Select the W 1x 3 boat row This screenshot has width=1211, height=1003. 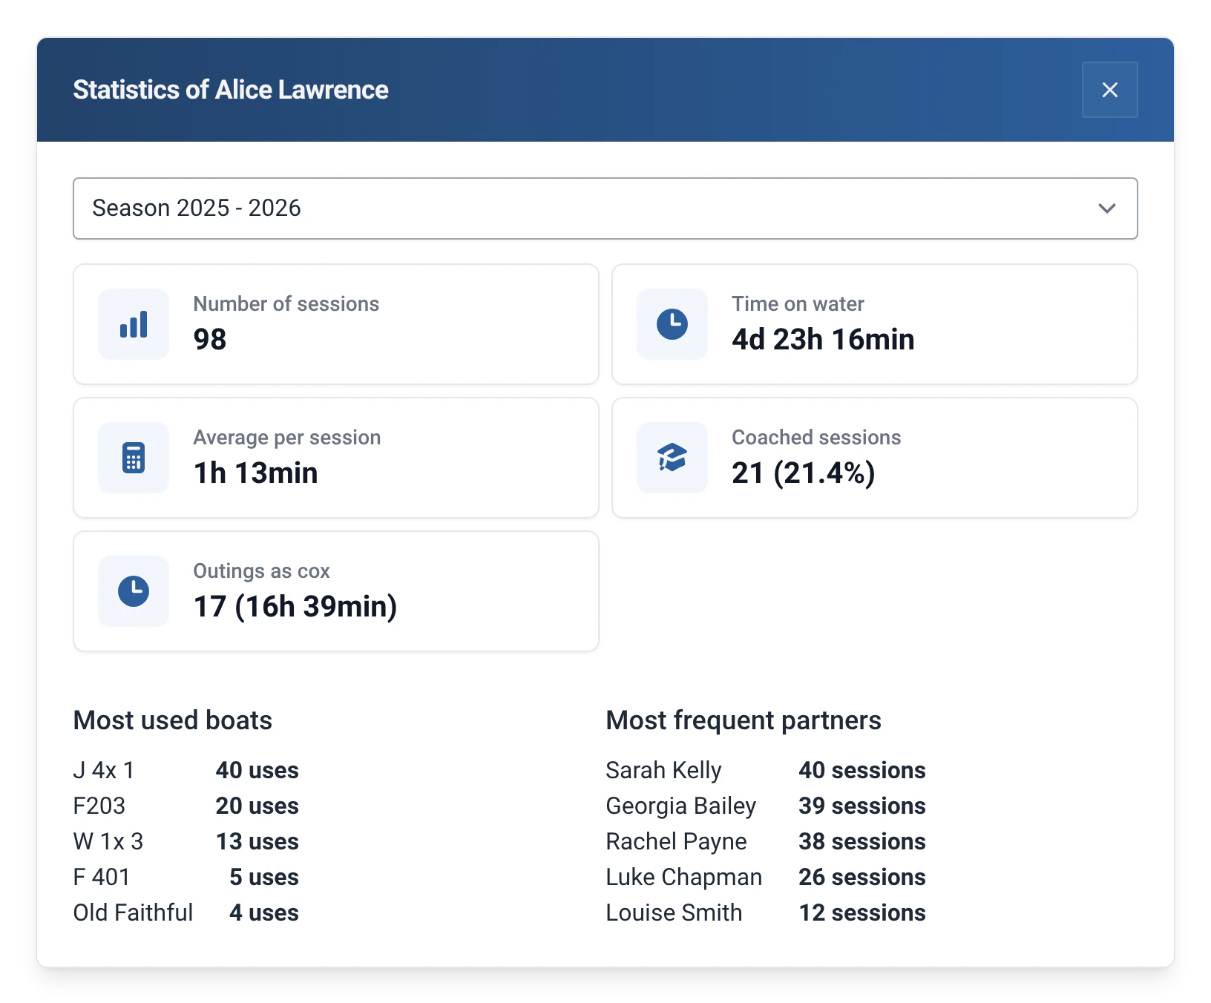186,841
